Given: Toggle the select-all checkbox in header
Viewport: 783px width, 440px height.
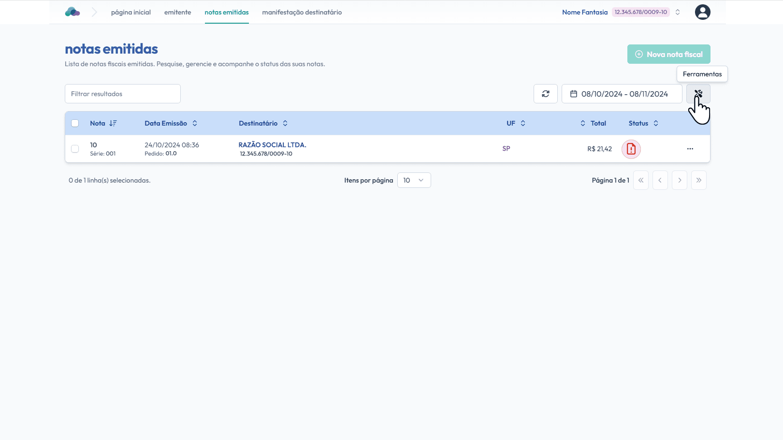Looking at the screenshot, I should coord(75,123).
